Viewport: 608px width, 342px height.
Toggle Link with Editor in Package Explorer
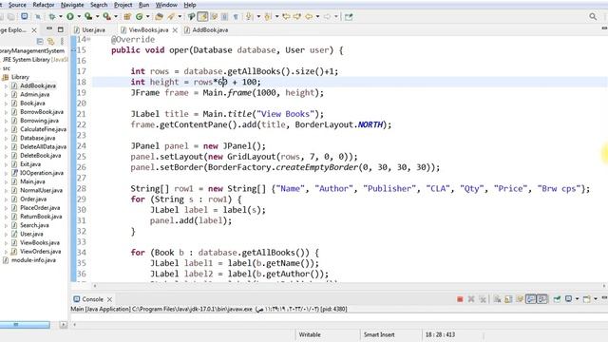pos(50,41)
